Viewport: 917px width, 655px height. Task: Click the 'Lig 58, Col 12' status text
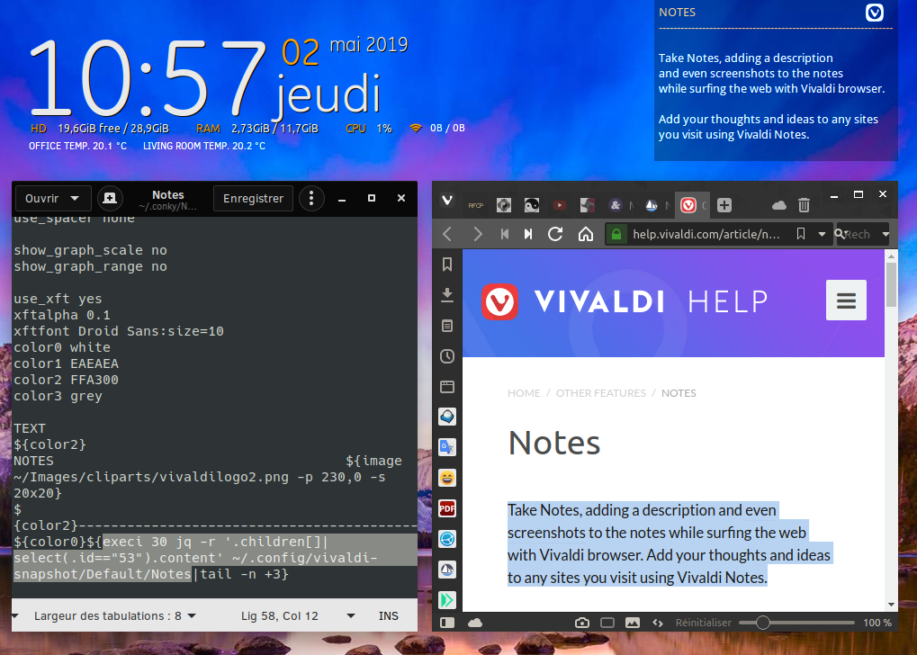[280, 615]
